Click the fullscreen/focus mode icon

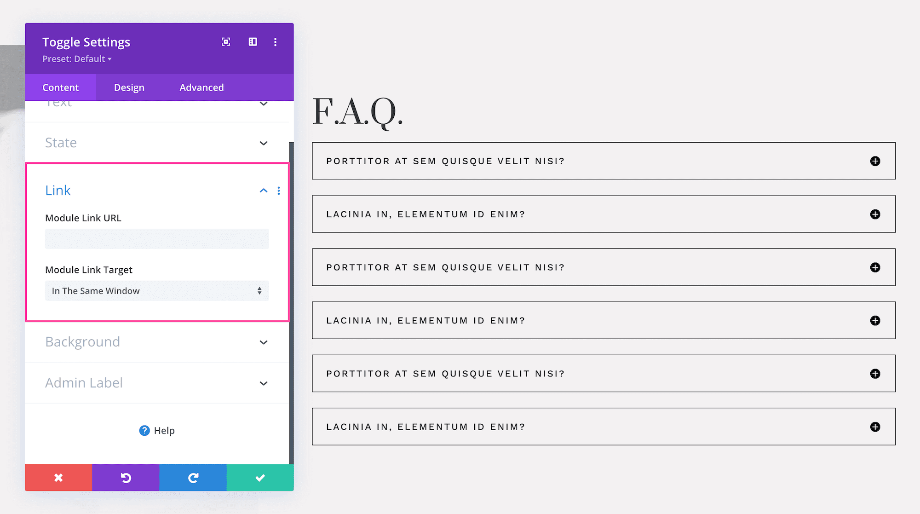coord(225,42)
